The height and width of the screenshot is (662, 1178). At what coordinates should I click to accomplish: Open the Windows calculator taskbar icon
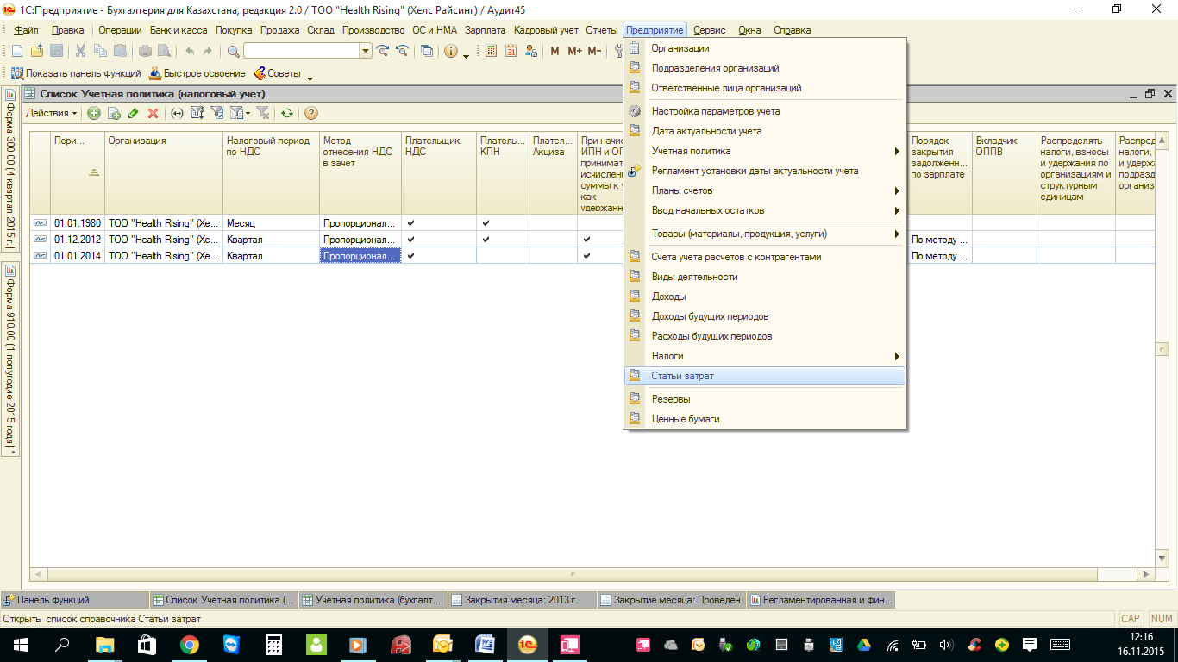(x=274, y=644)
